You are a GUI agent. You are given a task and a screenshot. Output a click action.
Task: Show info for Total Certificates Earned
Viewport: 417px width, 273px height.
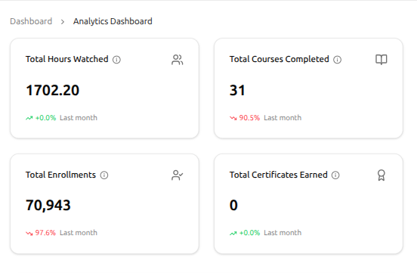pyautogui.click(x=335, y=175)
